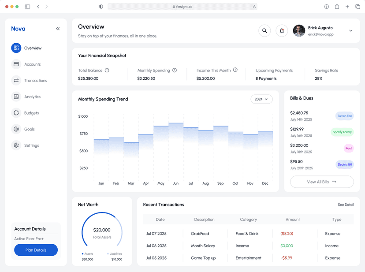Open the notifications bell
The image size is (365, 272).
coord(282,30)
